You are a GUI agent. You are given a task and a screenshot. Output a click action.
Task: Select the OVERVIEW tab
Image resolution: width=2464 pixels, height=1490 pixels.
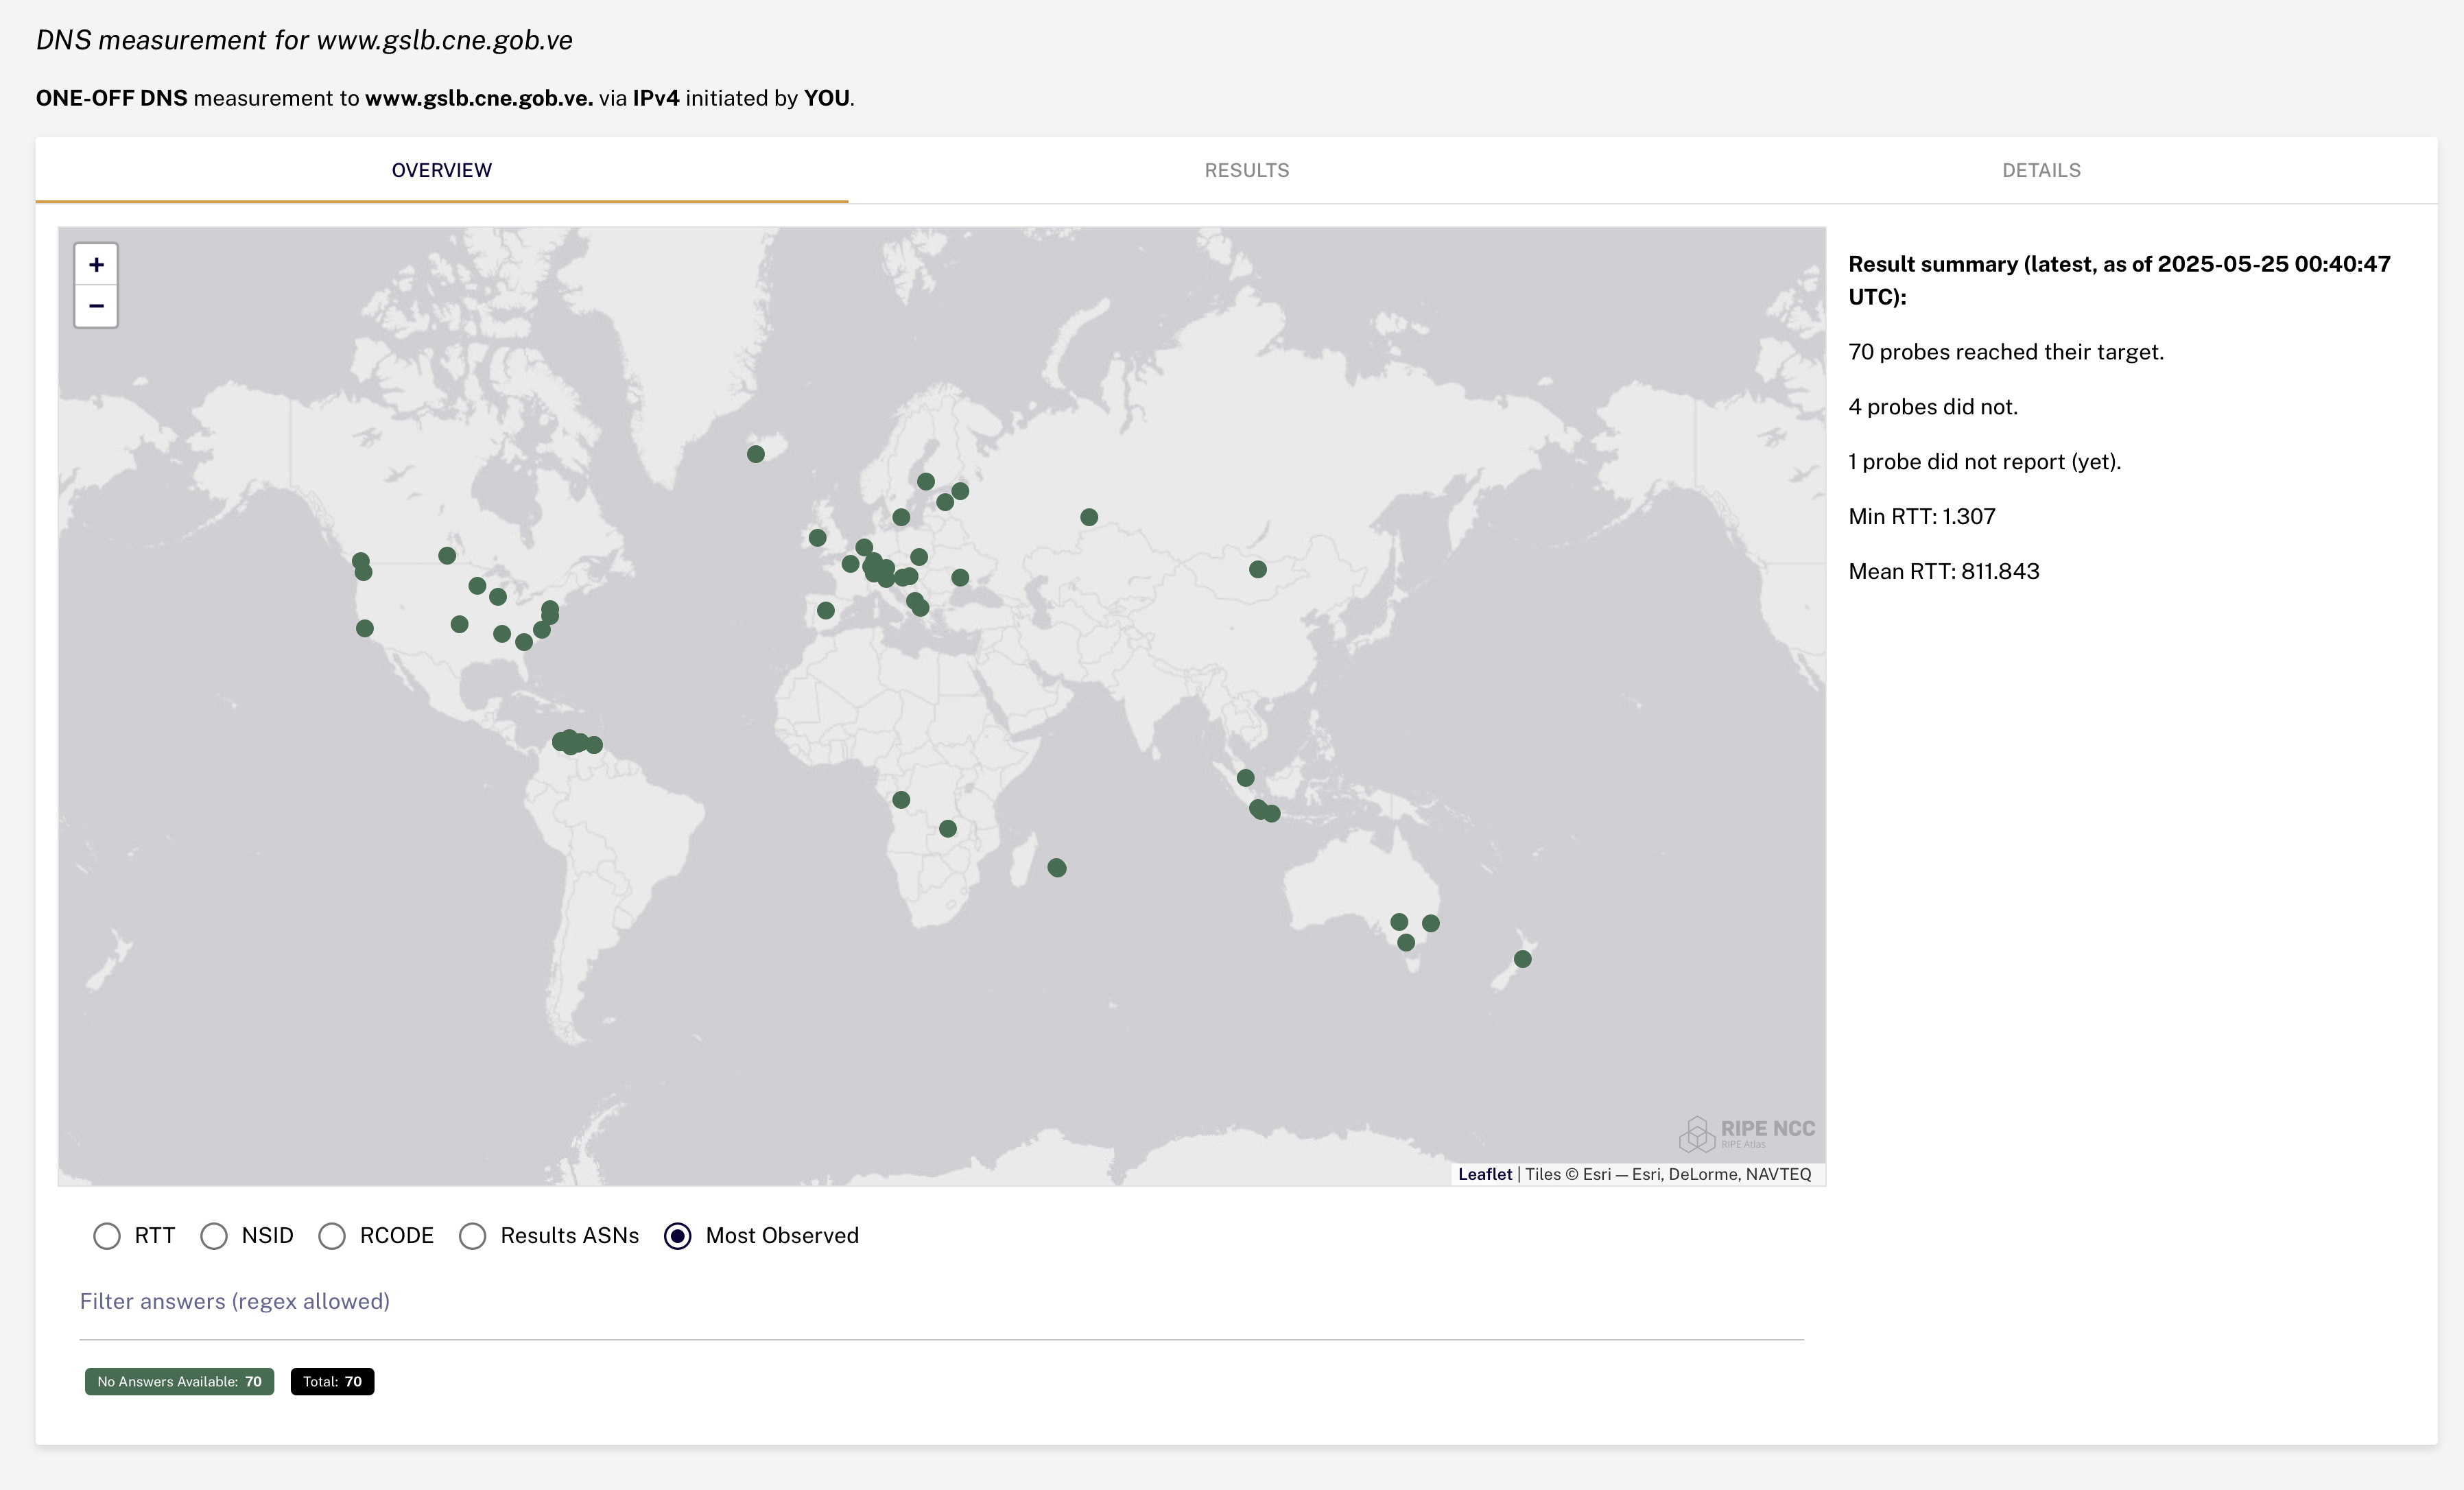click(442, 170)
